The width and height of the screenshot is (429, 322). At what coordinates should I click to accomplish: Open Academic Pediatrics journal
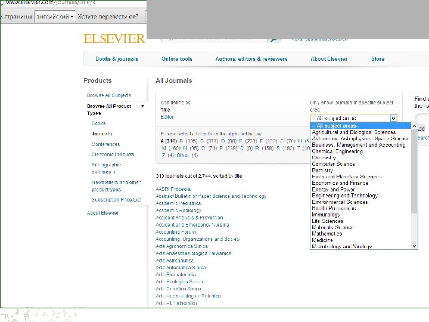178,203
